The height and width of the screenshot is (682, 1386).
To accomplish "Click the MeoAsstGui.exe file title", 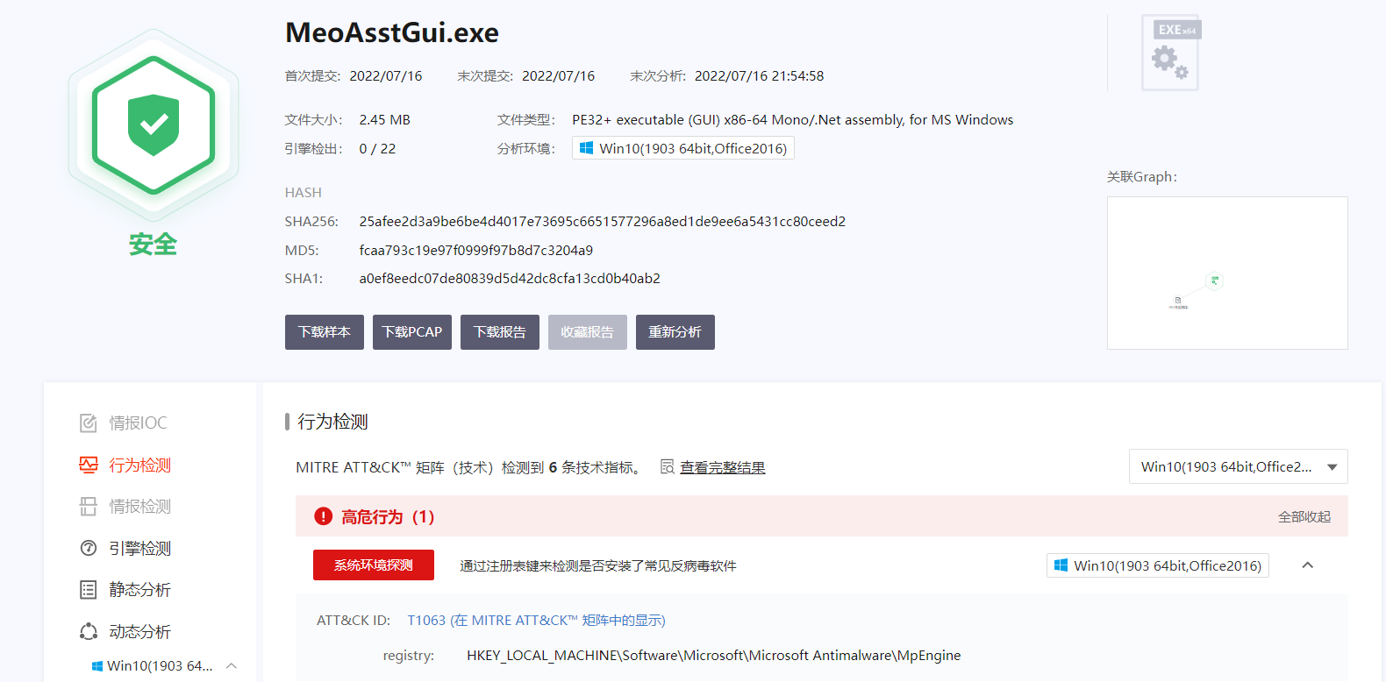I will point(392,33).
